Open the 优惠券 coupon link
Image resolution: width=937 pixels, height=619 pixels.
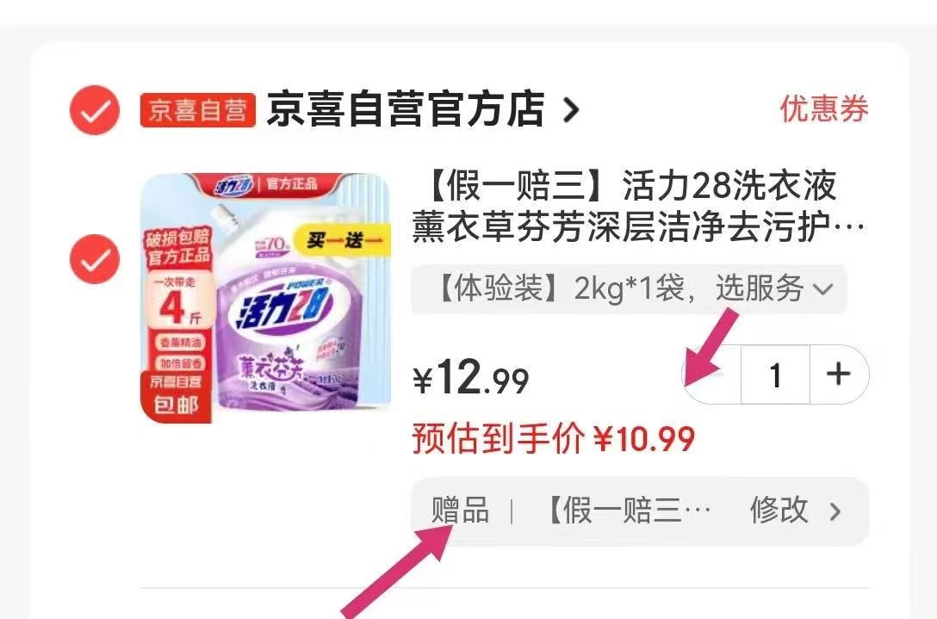click(x=823, y=109)
